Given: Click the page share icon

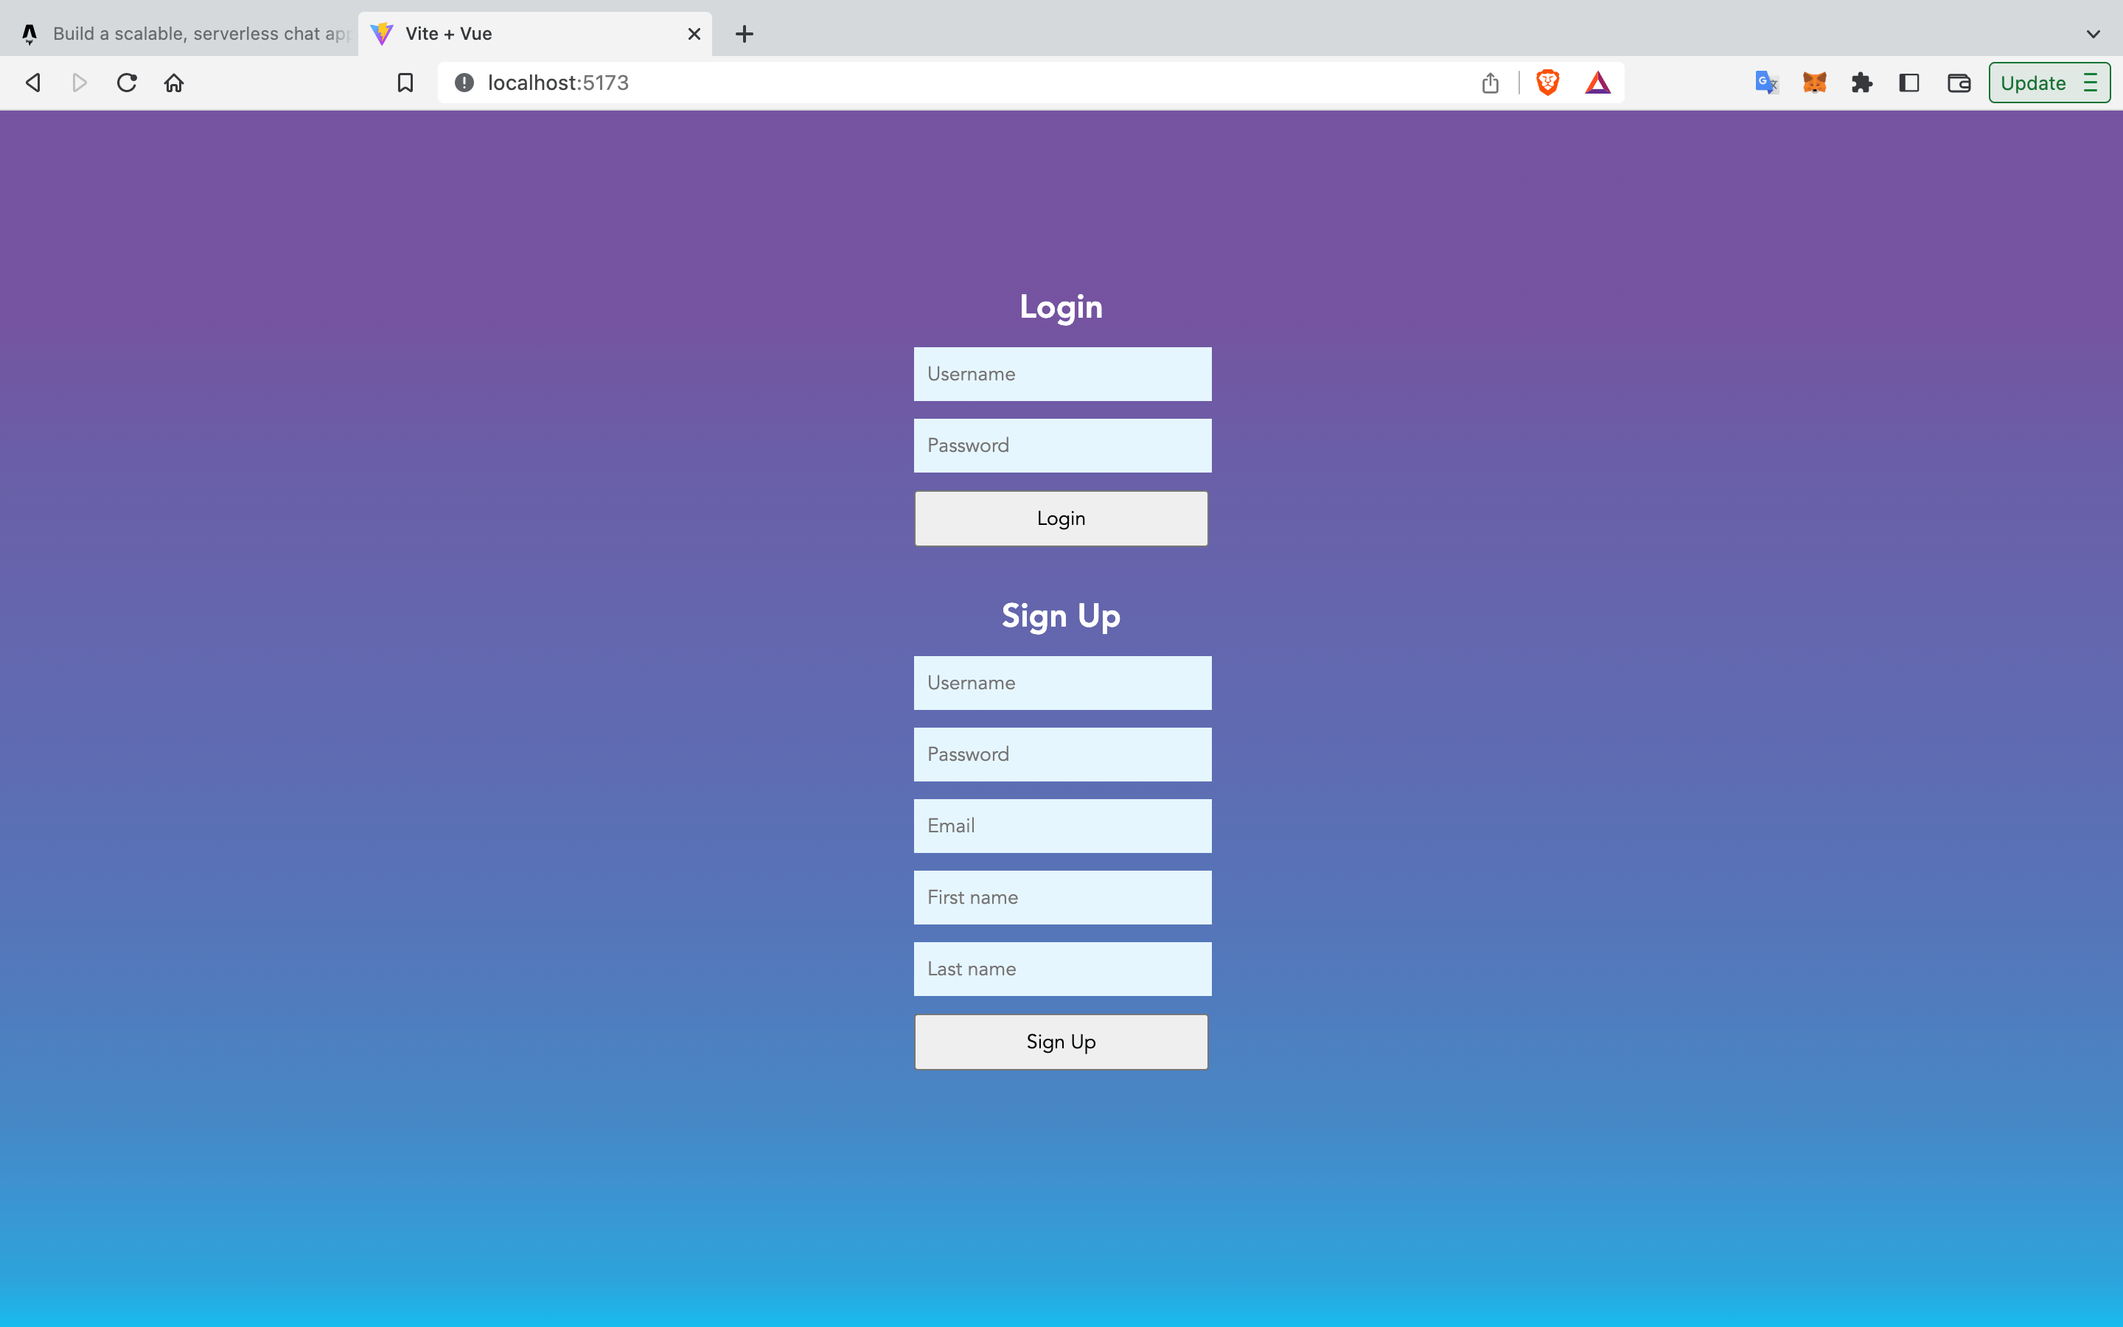Looking at the screenshot, I should [1491, 83].
